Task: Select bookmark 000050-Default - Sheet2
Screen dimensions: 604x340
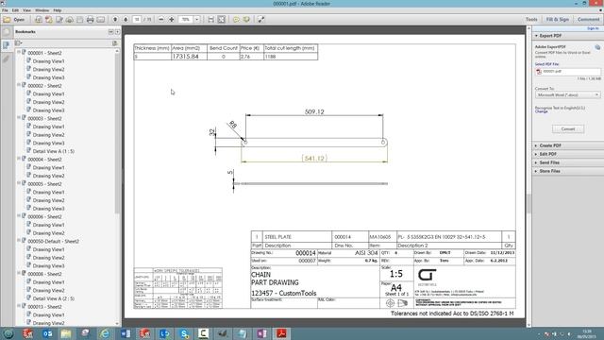Action: pos(53,242)
